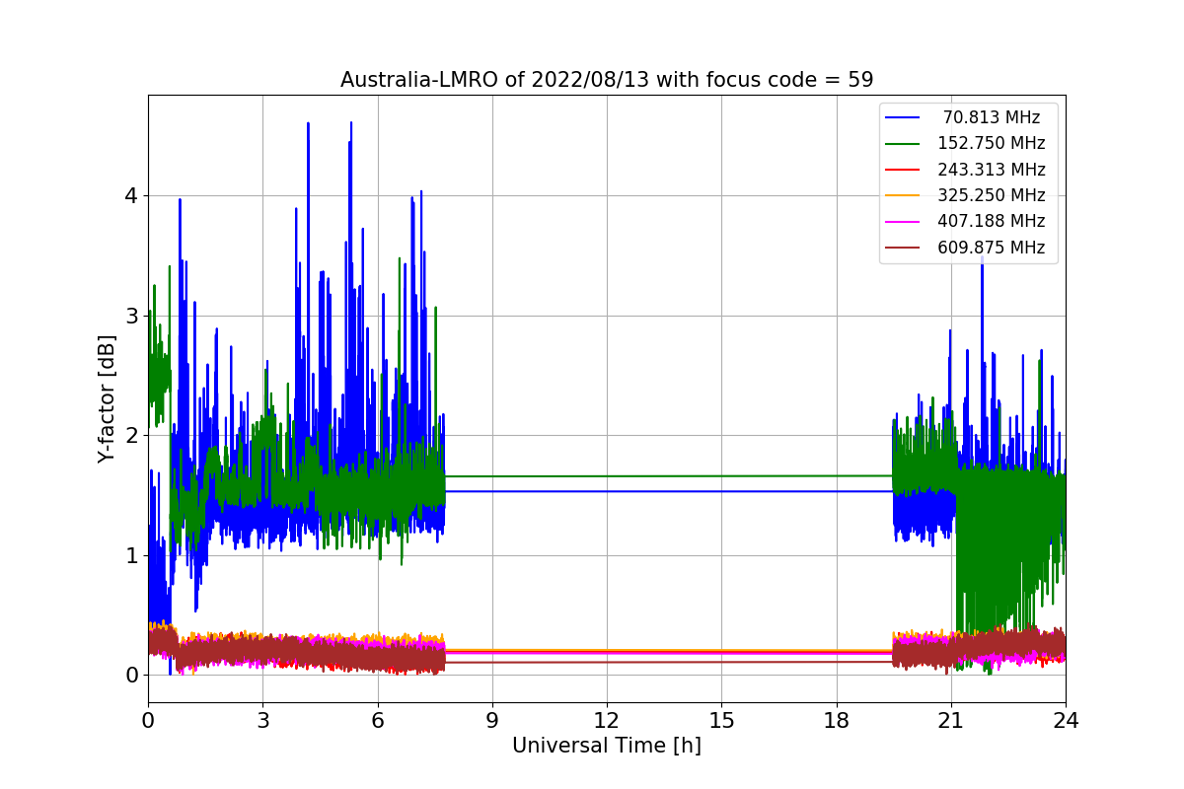The width and height of the screenshot is (1184, 789).
Task: Click the Universal Time [h] axis label
Action: (x=607, y=747)
